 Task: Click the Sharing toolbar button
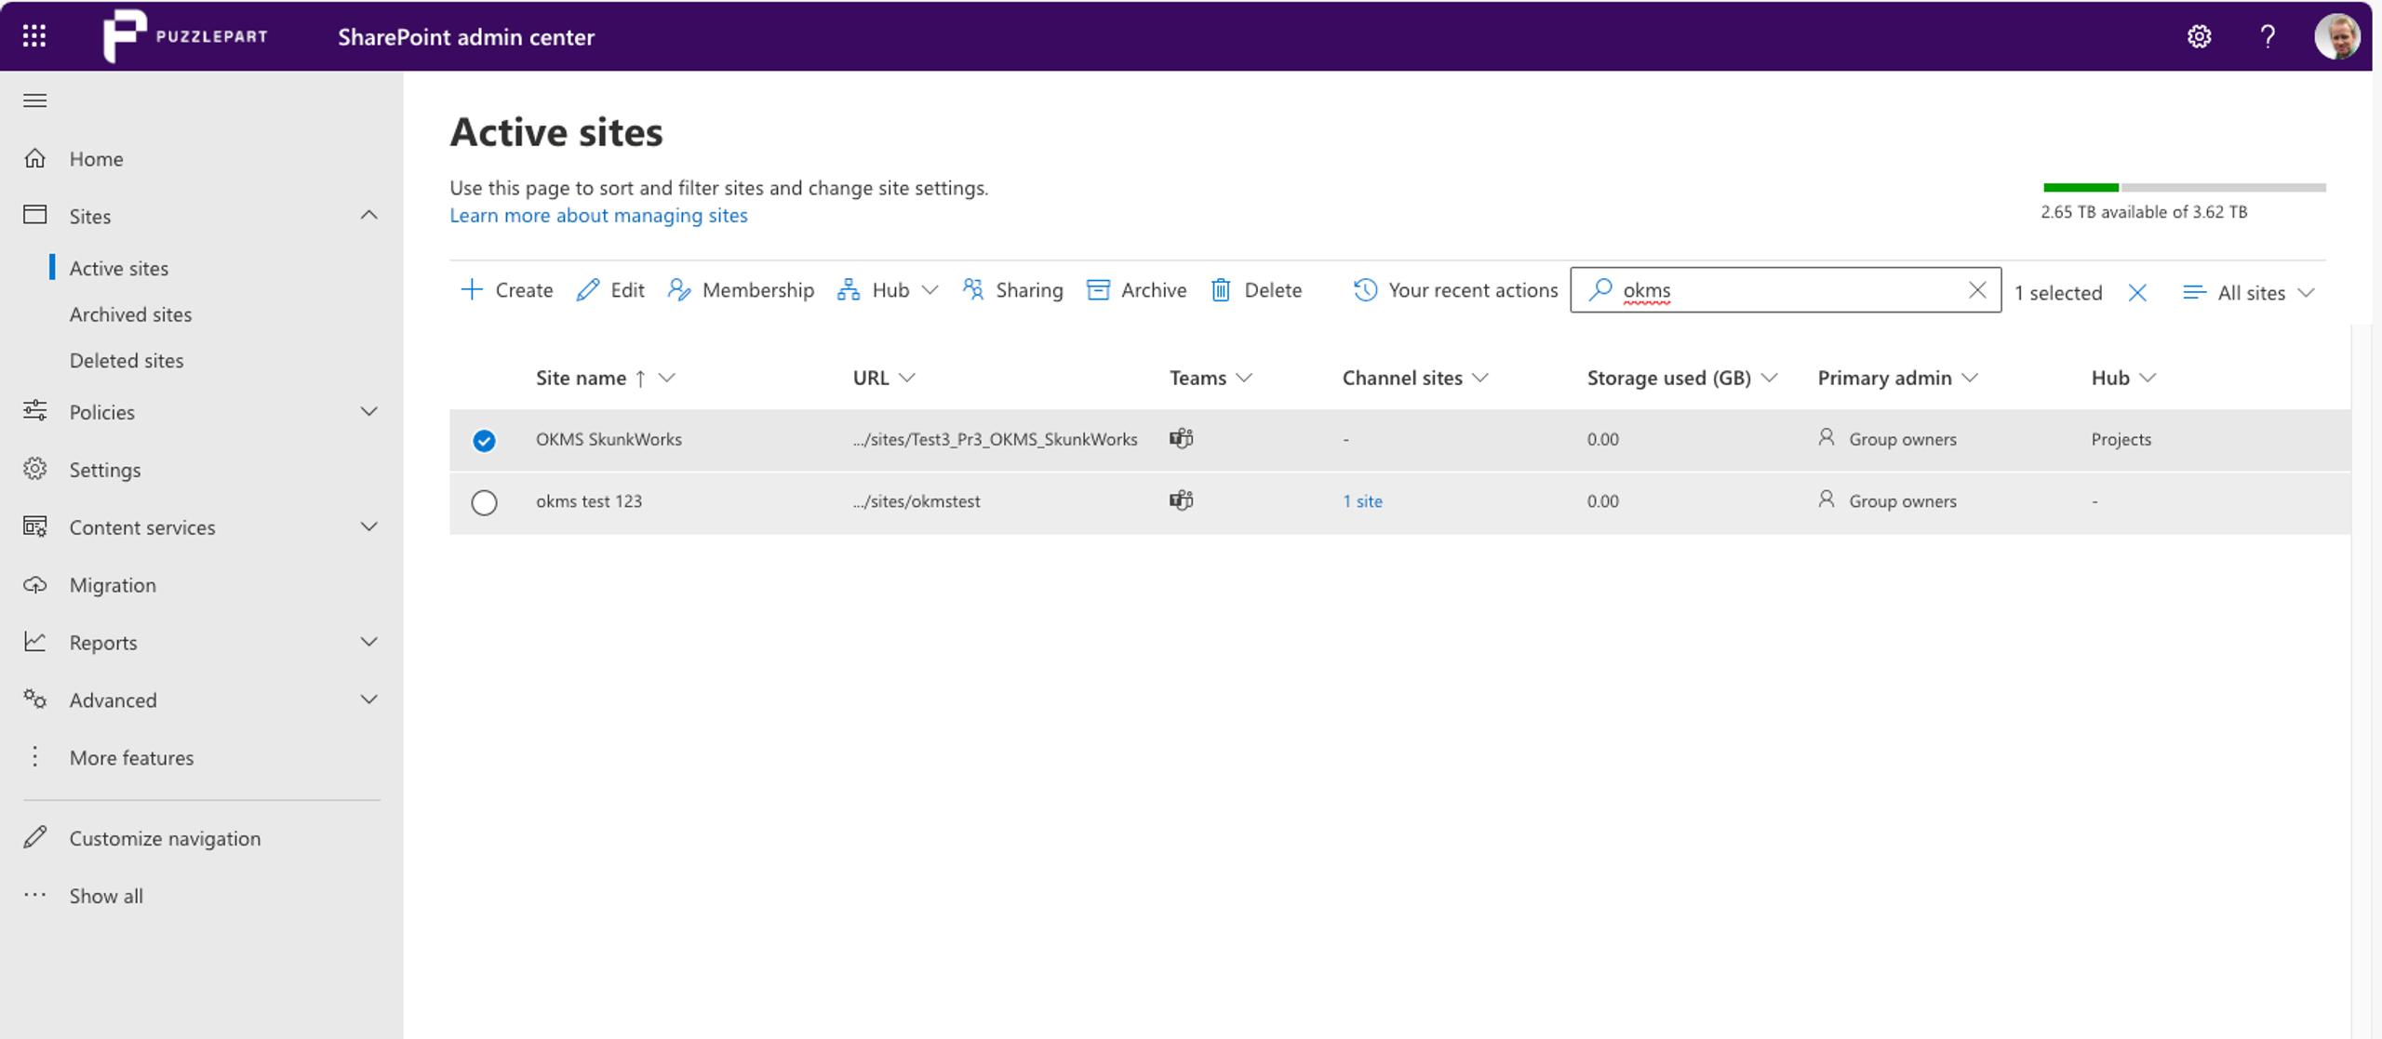[x=1012, y=290]
